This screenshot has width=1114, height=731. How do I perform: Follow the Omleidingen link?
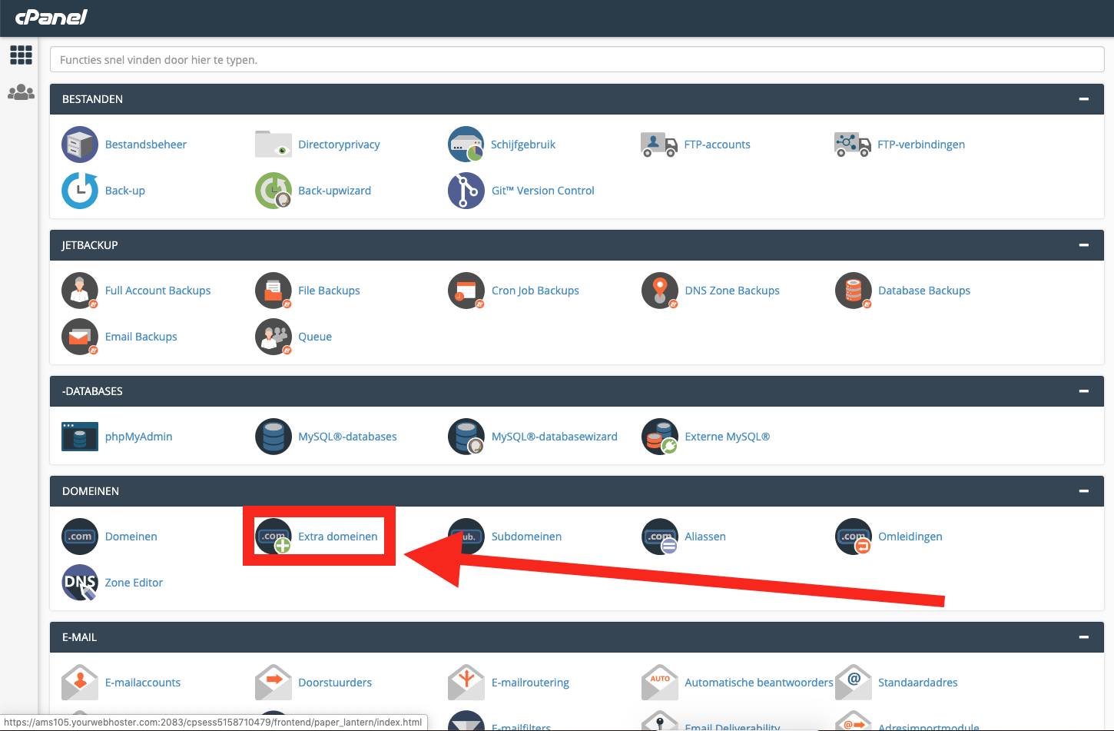click(x=910, y=537)
